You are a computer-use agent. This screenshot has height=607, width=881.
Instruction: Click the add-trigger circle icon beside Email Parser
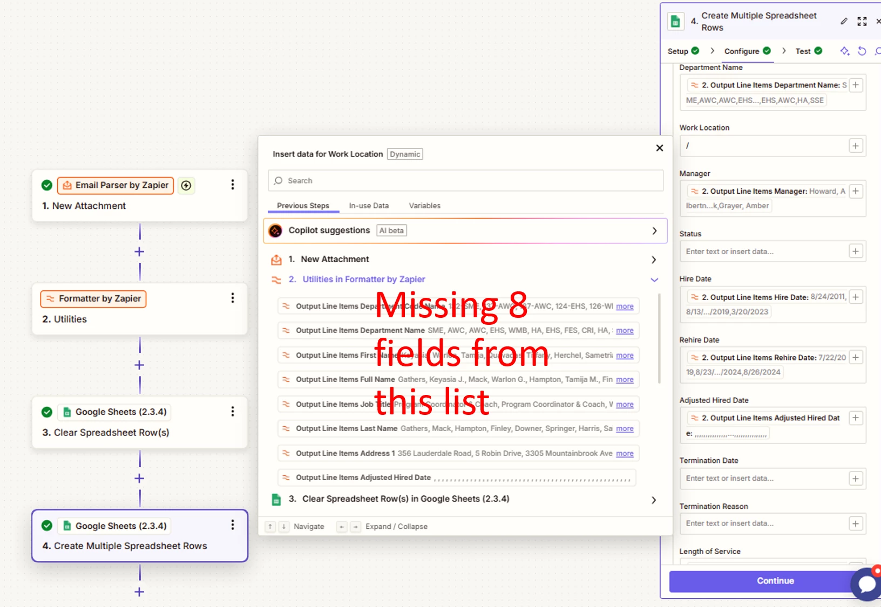tap(186, 186)
